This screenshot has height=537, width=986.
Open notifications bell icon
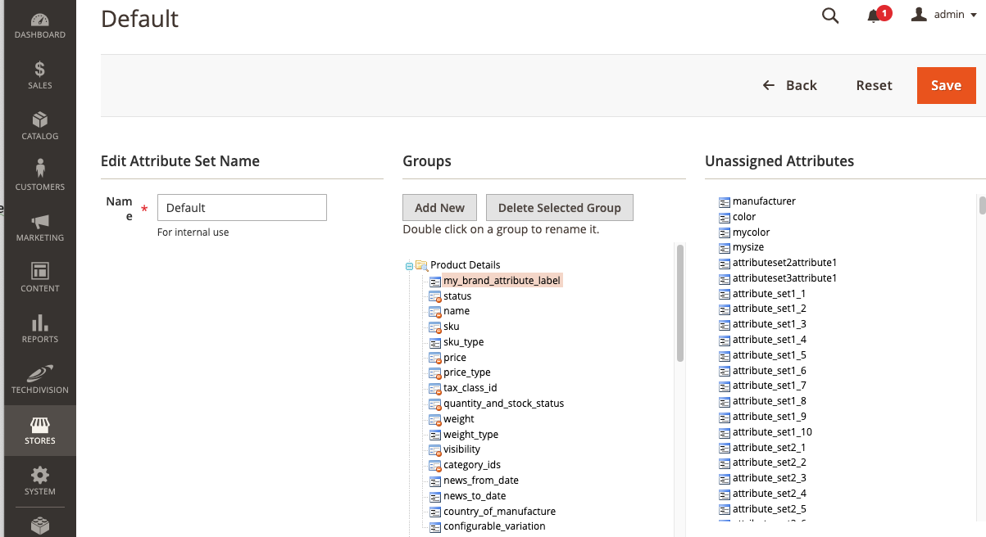(x=874, y=16)
